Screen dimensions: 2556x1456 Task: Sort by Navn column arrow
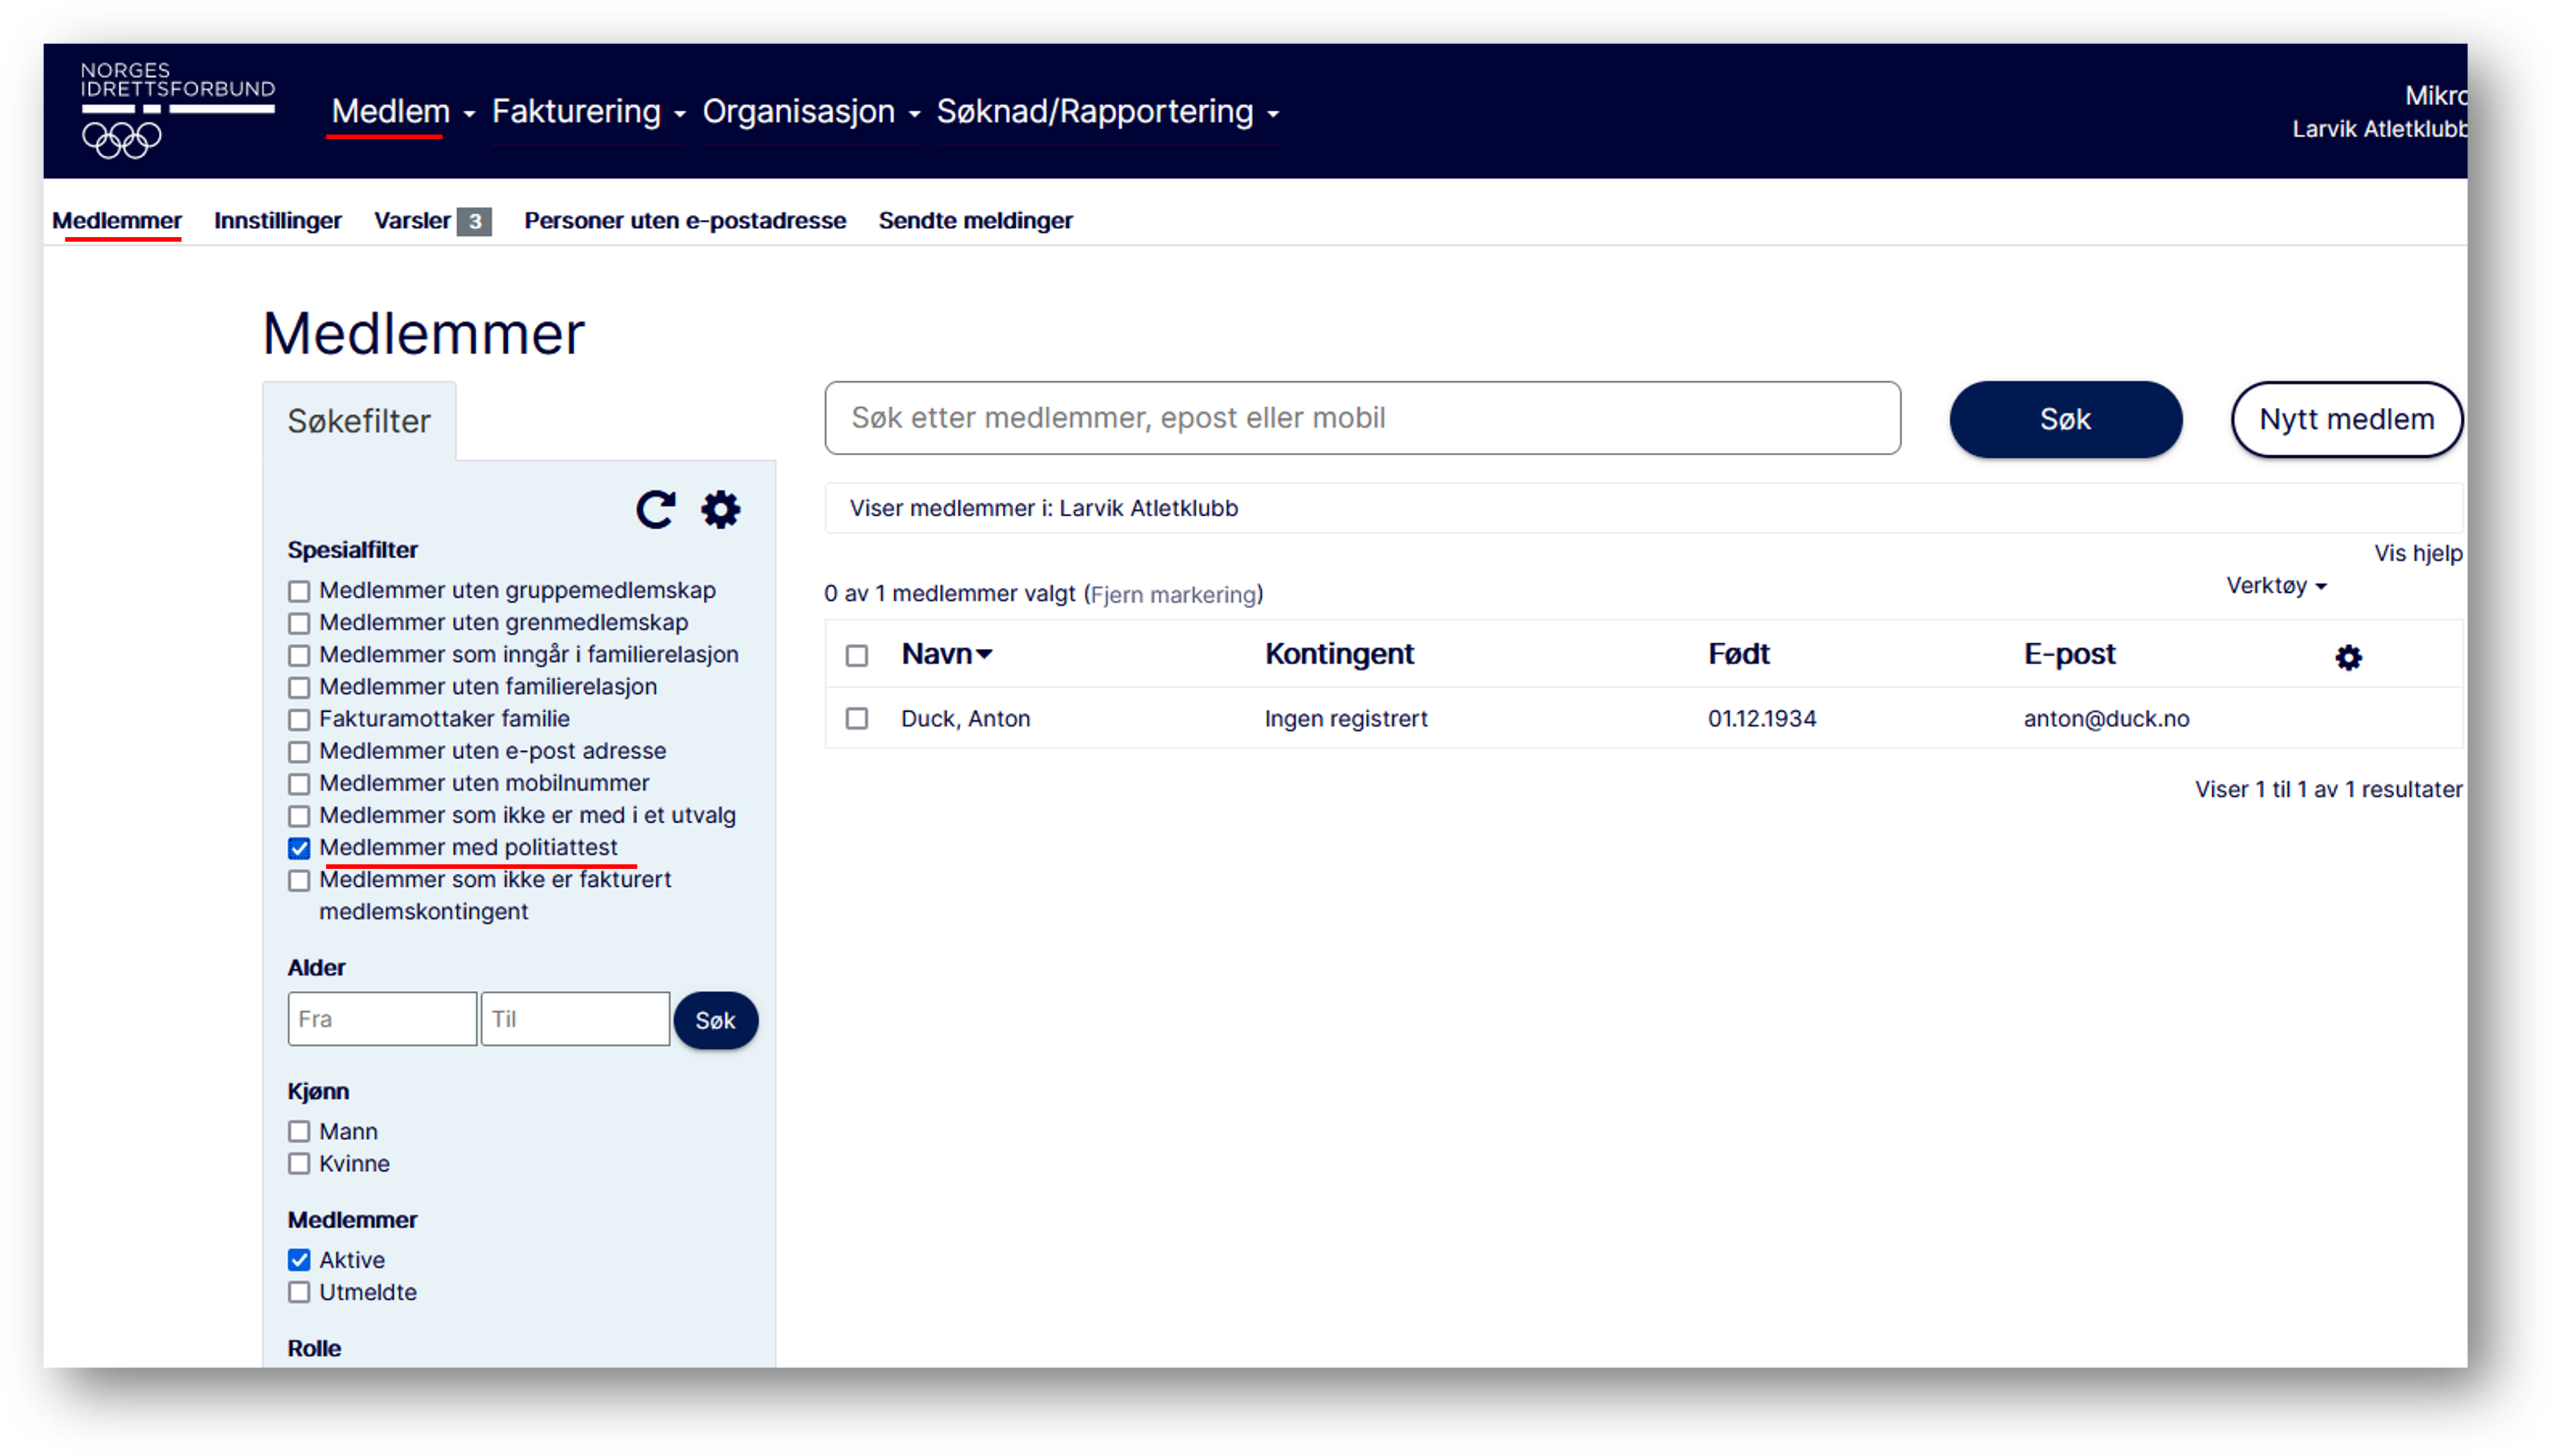[x=984, y=654]
